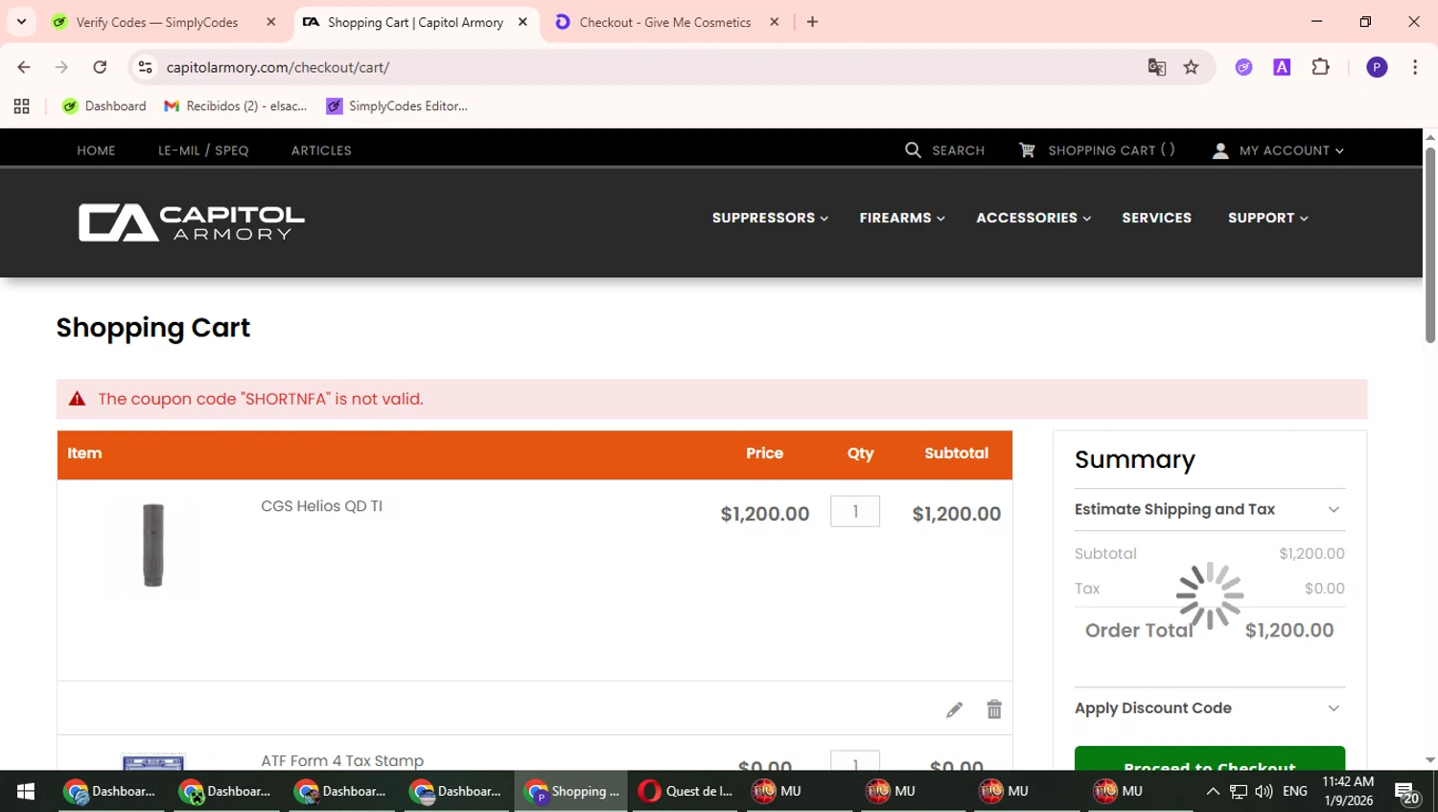Expand the Support menu
Image resolution: width=1438 pixels, height=812 pixels.
click(1267, 219)
